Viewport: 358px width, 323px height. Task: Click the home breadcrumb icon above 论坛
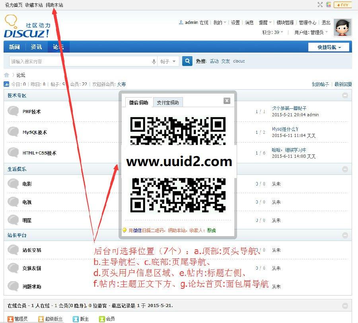tap(6, 74)
